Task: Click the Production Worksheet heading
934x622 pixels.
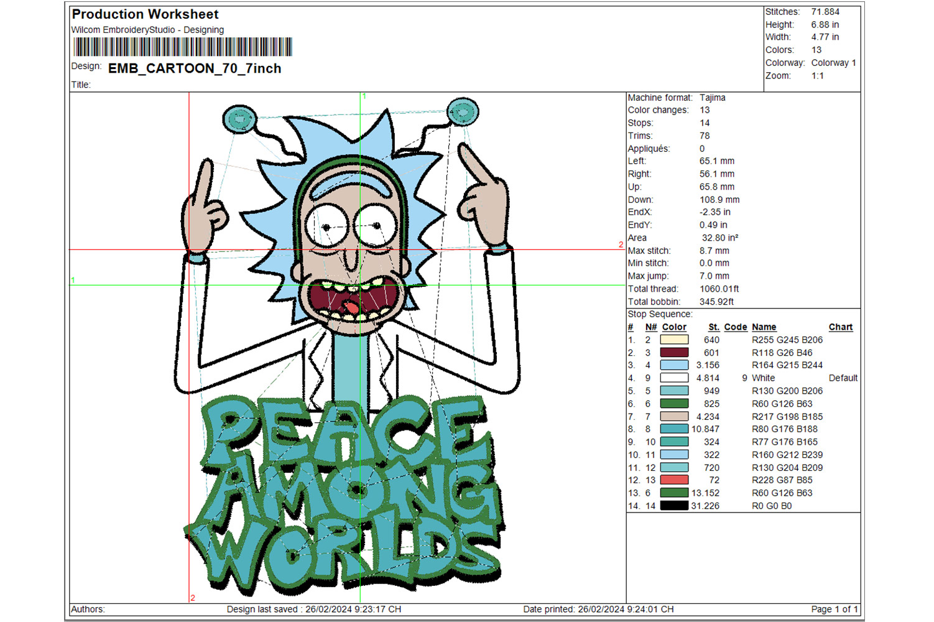Action: coord(145,14)
